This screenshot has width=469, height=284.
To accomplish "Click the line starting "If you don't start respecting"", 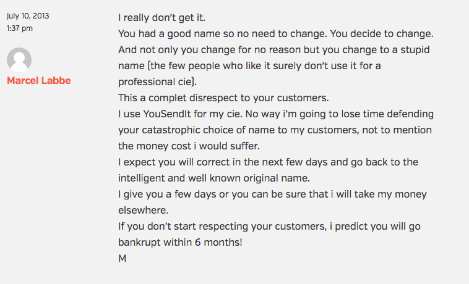I will pos(269,227).
